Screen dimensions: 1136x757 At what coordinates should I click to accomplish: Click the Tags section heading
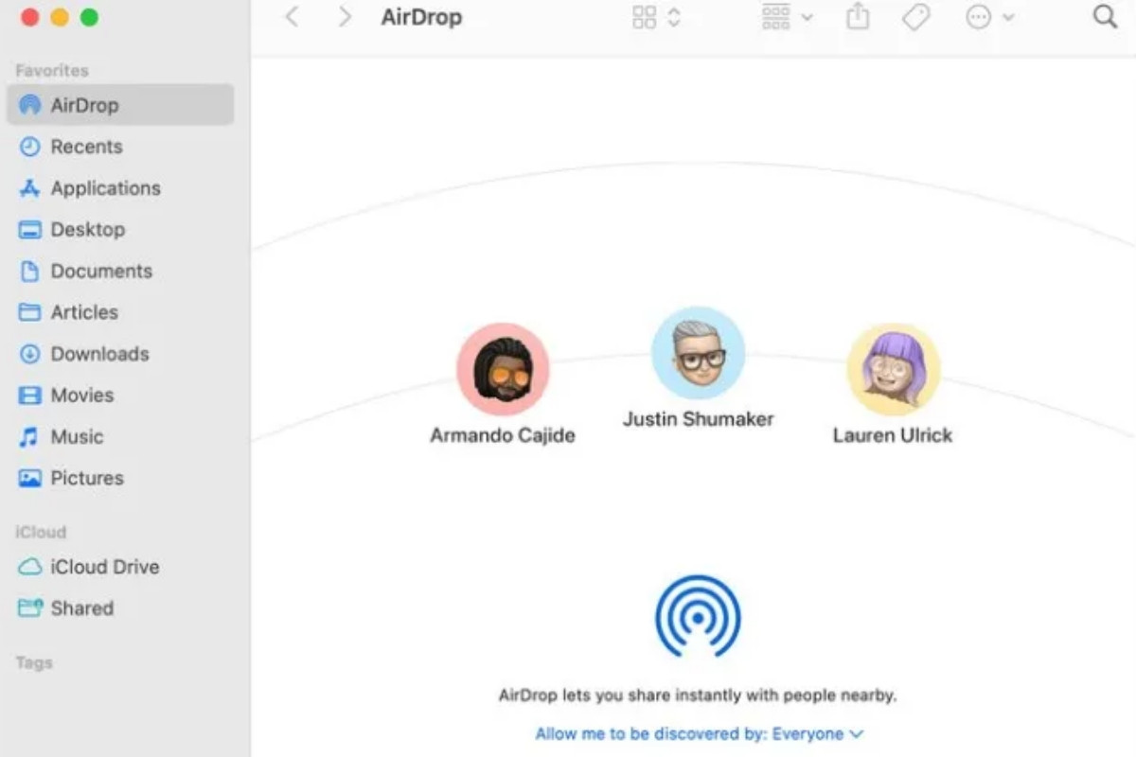34,663
